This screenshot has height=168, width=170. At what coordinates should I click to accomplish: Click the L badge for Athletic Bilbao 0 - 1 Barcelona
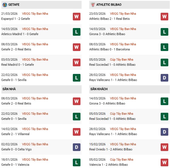tap(165, 47)
